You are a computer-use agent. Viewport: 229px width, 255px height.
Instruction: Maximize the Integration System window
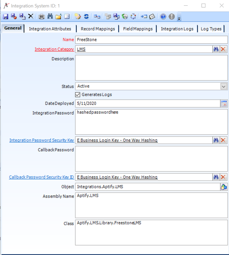(x=203, y=6)
